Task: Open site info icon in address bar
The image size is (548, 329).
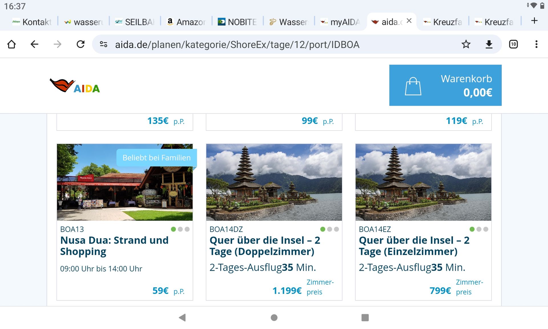Action: pos(103,44)
